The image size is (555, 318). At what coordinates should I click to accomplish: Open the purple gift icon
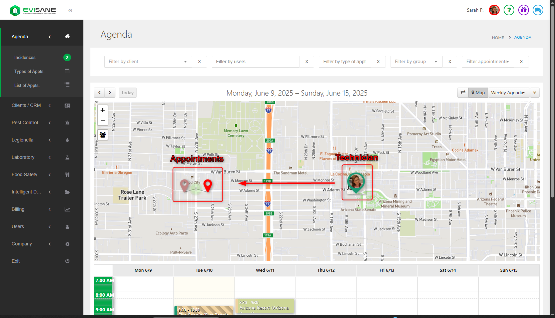click(x=524, y=10)
